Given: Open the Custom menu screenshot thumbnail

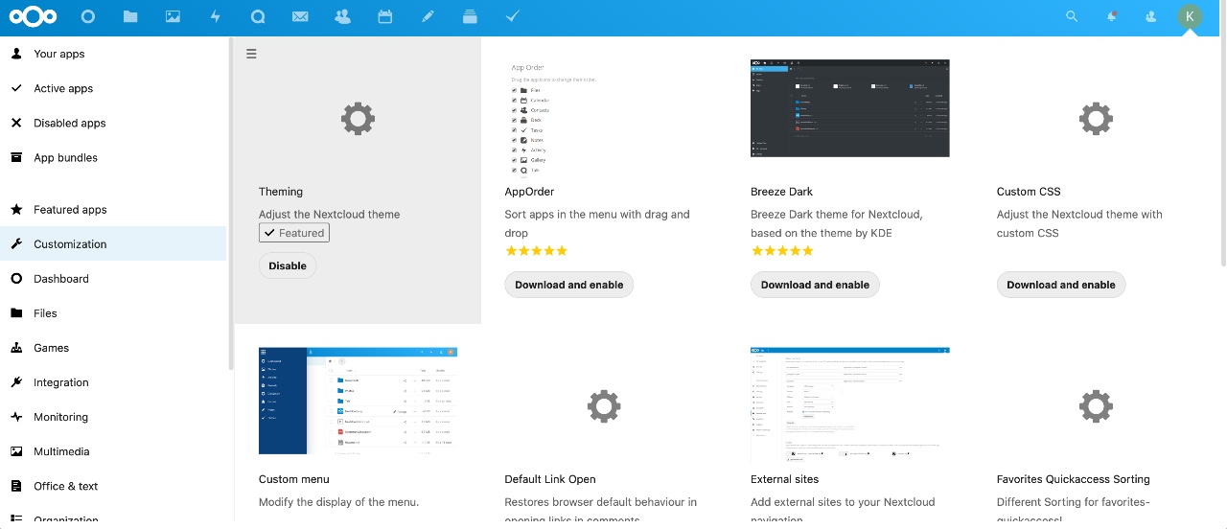Looking at the screenshot, I should point(358,401).
